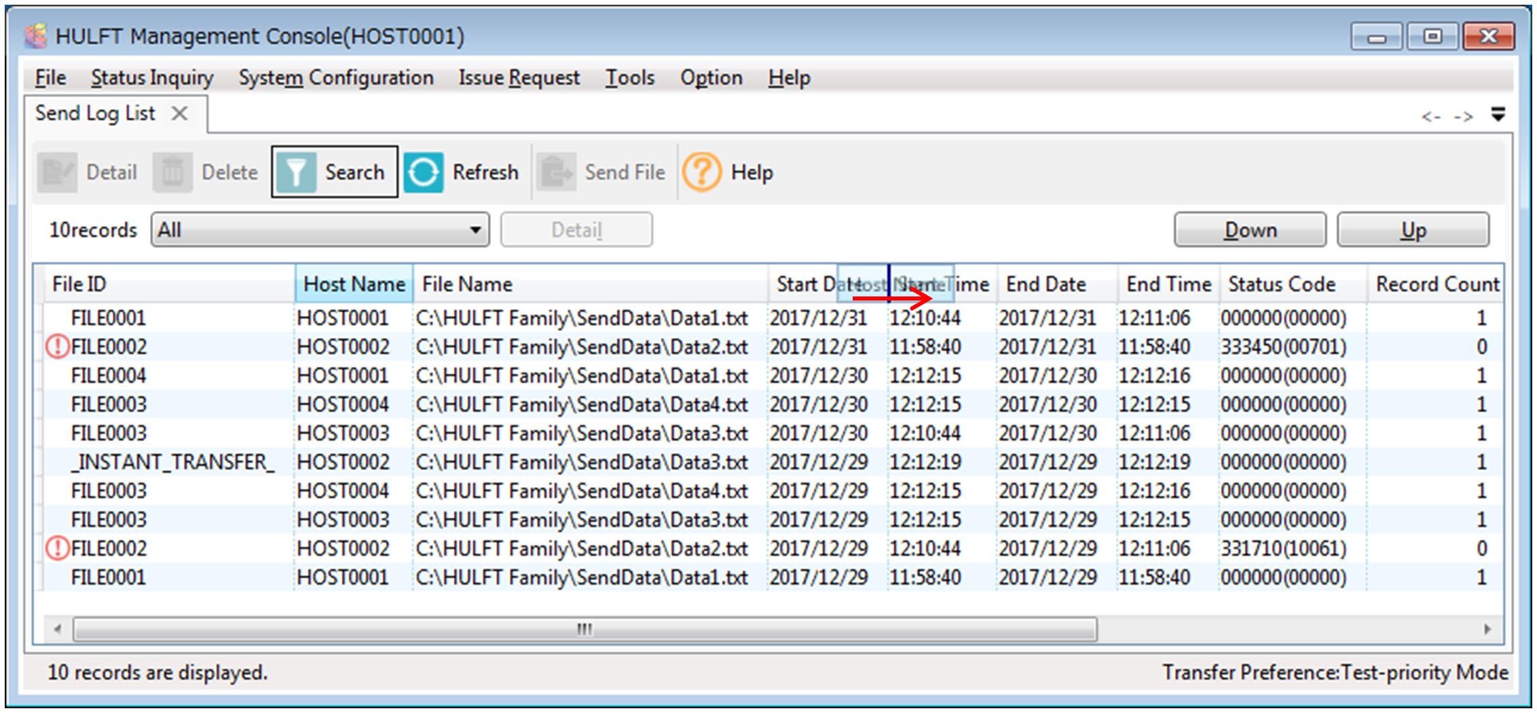The image size is (1537, 713).
Task: Click the End Time column header
Action: pos(1169,284)
